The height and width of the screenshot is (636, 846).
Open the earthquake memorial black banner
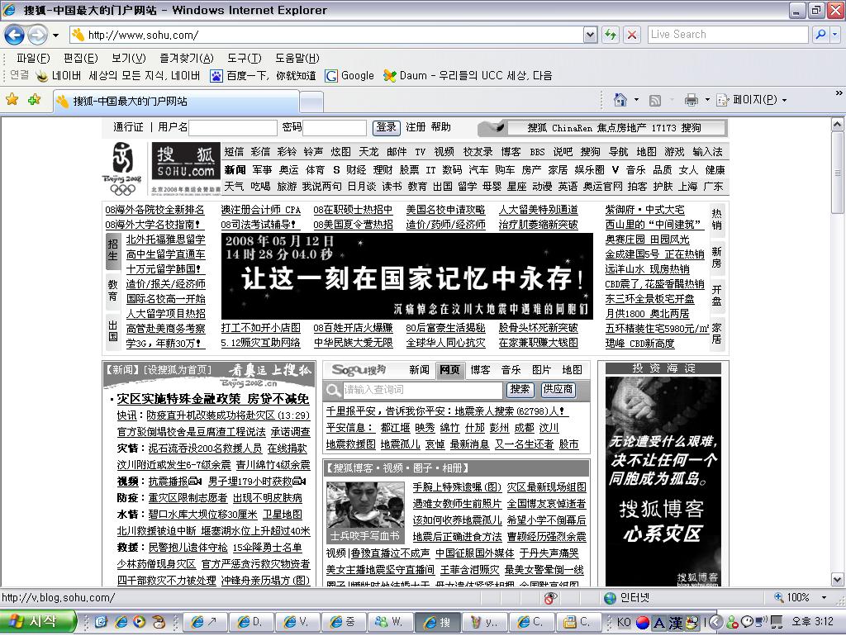(x=406, y=276)
